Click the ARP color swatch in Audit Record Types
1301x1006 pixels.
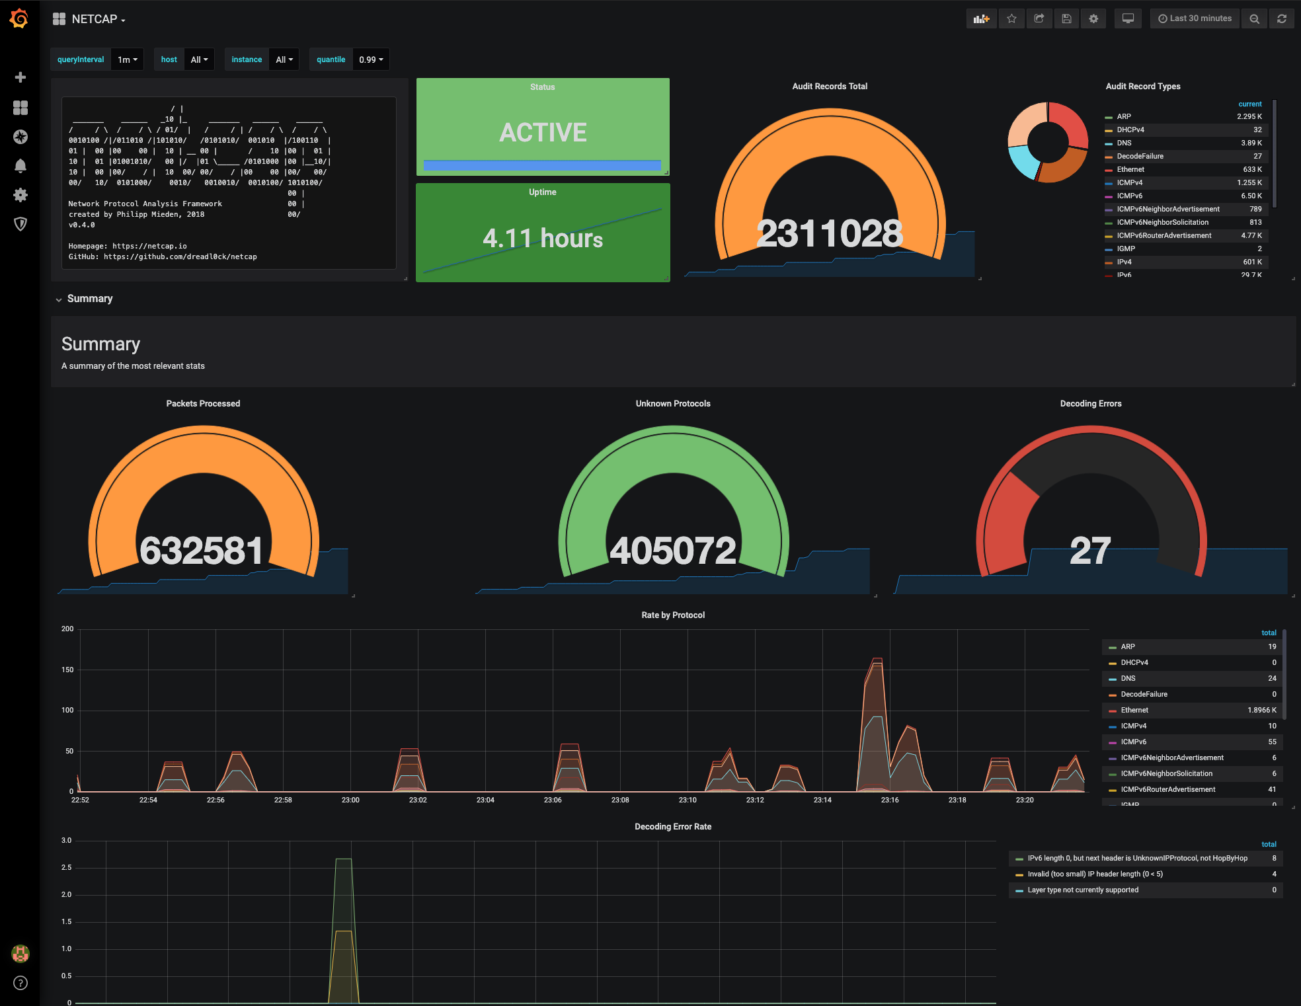click(1109, 117)
